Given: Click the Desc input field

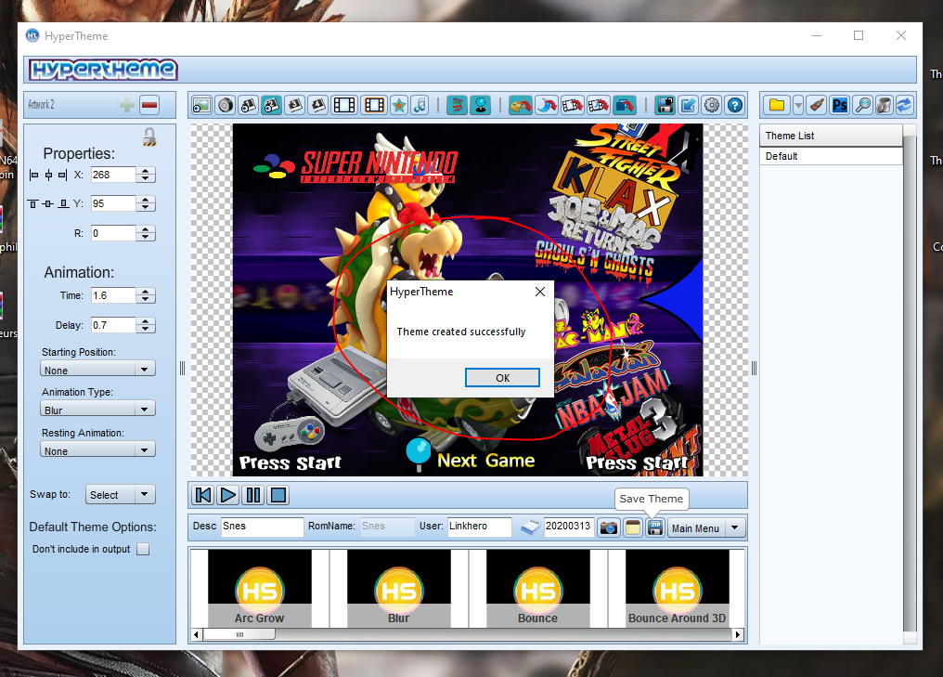Looking at the screenshot, I should click(x=263, y=527).
